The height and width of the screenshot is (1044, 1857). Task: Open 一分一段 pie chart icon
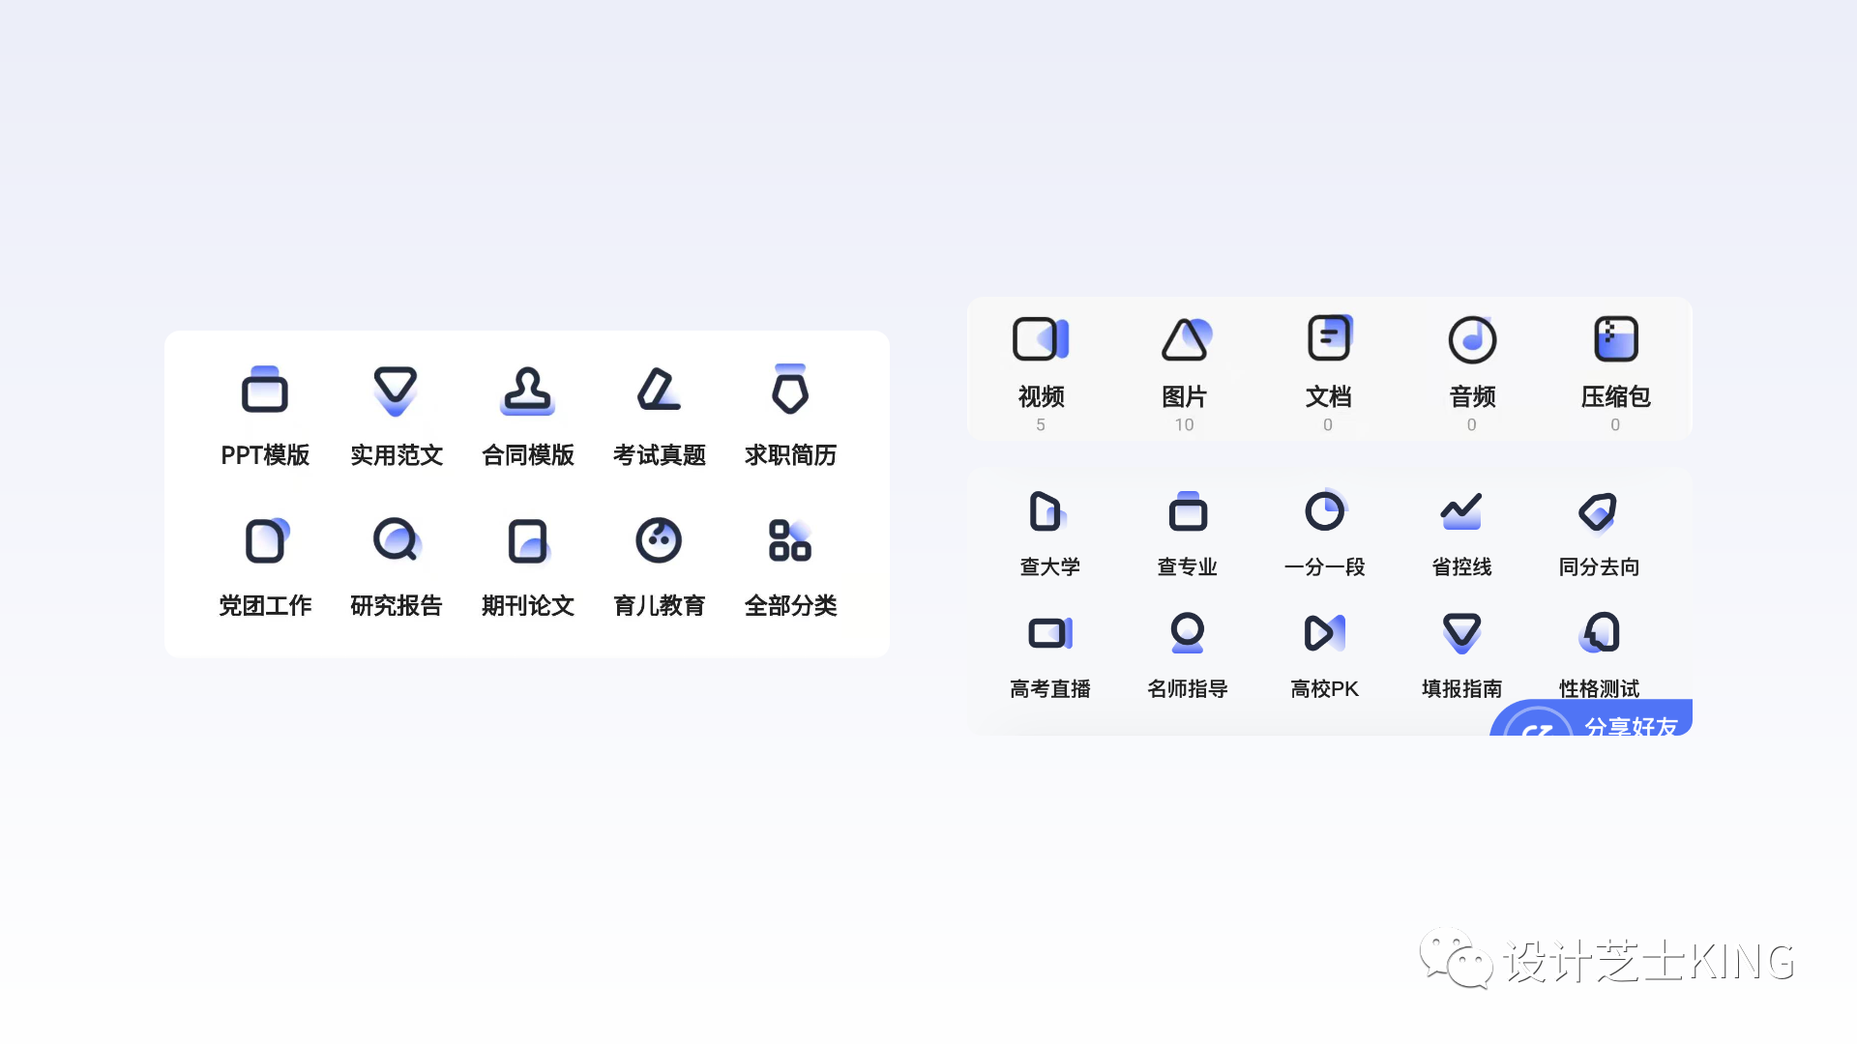[1324, 511]
